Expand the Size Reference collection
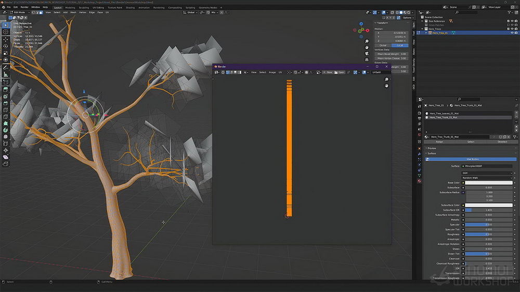The height and width of the screenshot is (292, 520). pos(422,21)
